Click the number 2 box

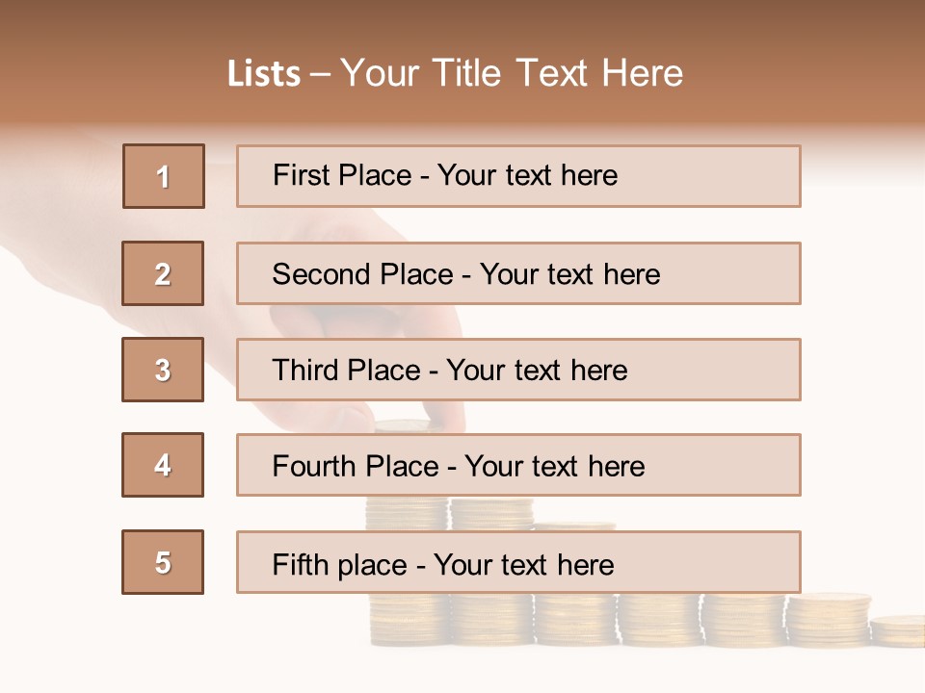pyautogui.click(x=163, y=273)
